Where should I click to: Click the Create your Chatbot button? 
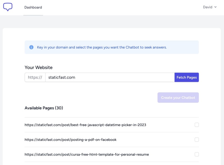pos(178,97)
